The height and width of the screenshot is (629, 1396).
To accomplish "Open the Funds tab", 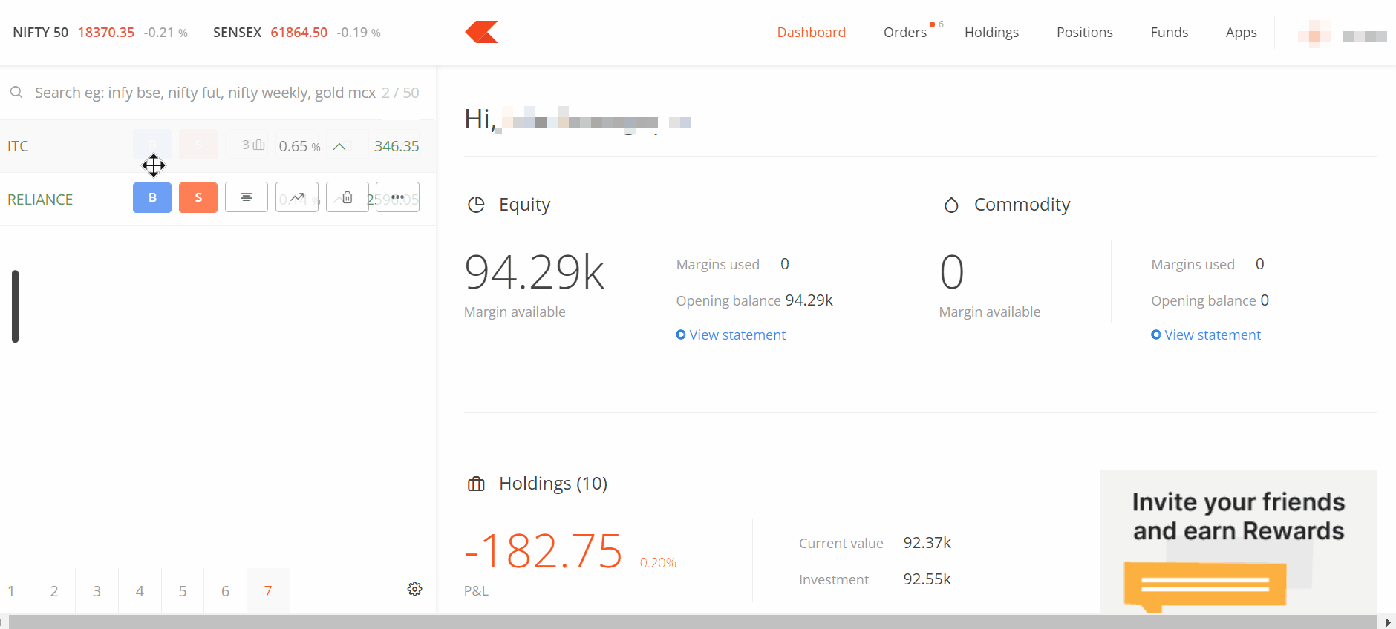I will [x=1170, y=32].
